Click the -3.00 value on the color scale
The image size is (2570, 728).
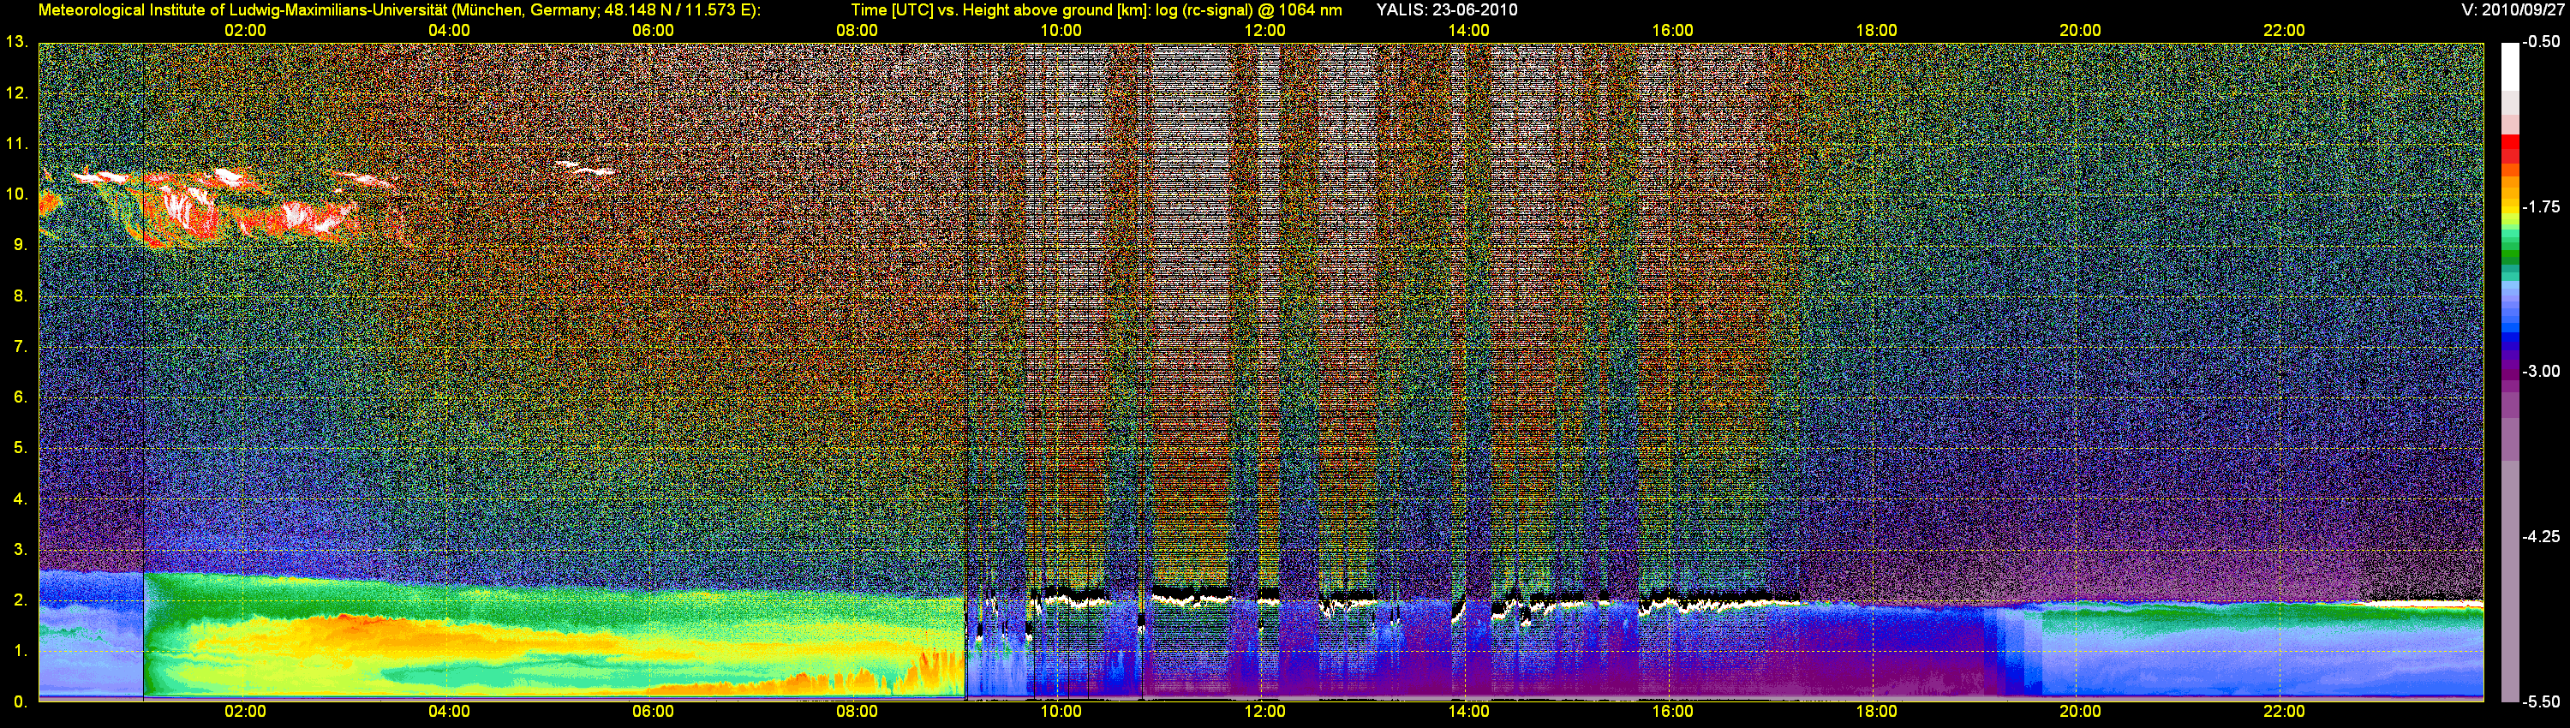pos(2541,371)
